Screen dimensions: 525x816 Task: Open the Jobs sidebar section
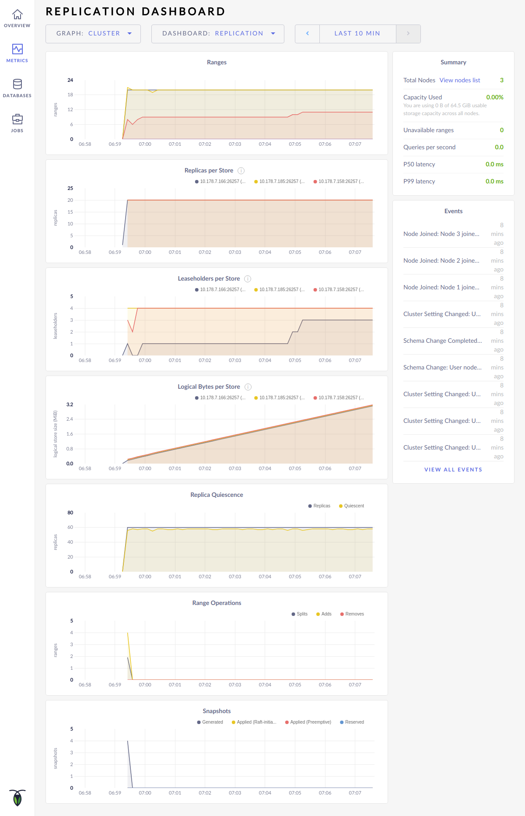click(x=17, y=123)
